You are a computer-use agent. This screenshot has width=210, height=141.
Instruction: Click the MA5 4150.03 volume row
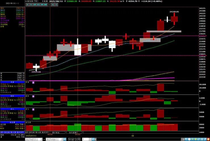pos(12,127)
